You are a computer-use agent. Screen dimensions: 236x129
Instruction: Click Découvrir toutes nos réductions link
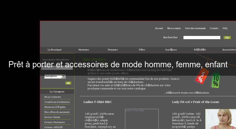pos(187,93)
